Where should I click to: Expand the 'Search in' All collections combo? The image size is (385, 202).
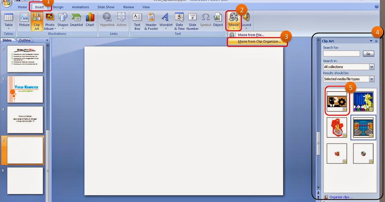point(372,67)
